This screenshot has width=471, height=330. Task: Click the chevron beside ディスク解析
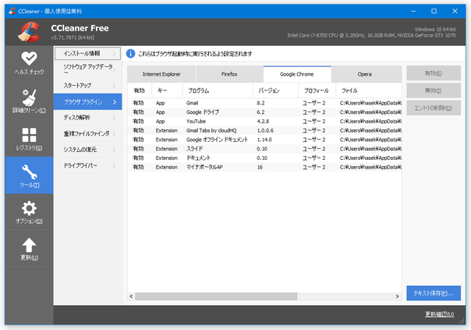pos(115,118)
